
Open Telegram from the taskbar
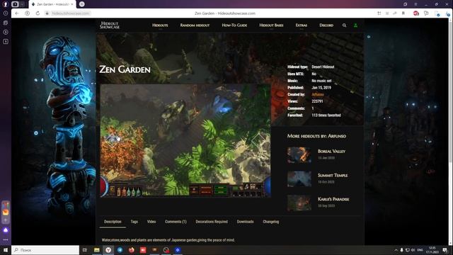pyautogui.click(x=120, y=250)
